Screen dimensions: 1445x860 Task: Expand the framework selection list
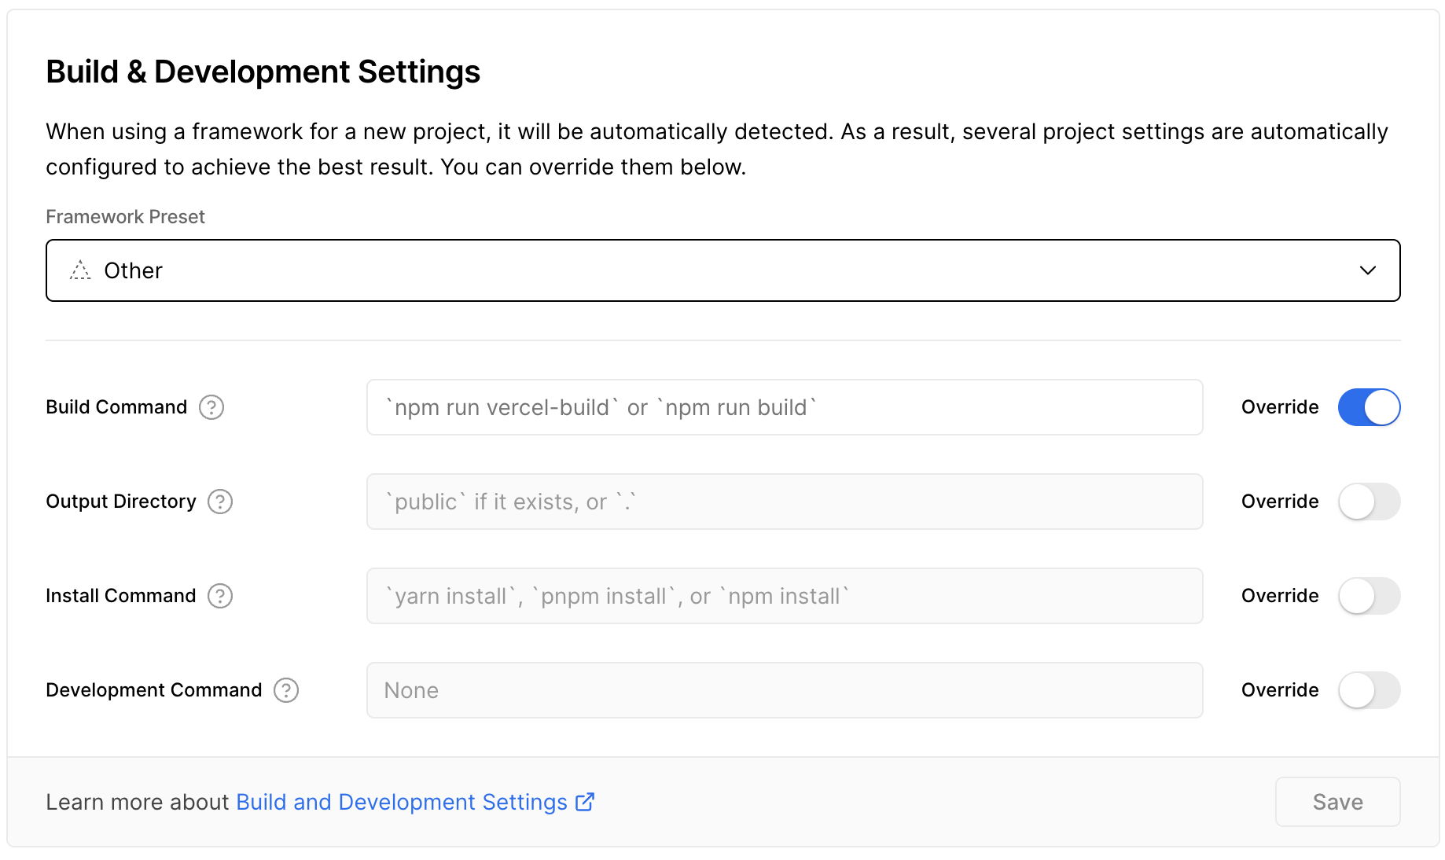pyautogui.click(x=723, y=270)
